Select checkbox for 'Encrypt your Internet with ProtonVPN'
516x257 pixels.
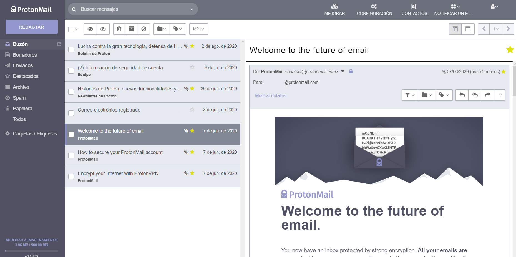(x=71, y=177)
